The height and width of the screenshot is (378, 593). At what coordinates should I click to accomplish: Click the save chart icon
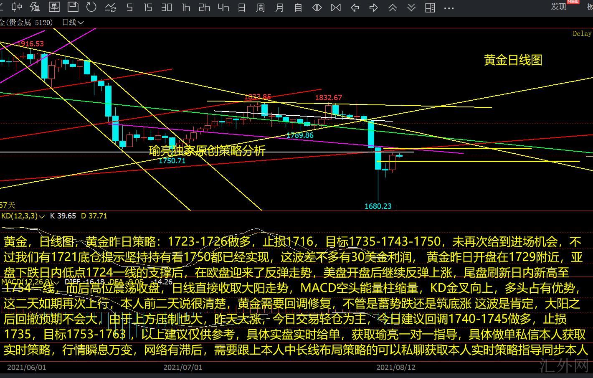tap(73, 7)
